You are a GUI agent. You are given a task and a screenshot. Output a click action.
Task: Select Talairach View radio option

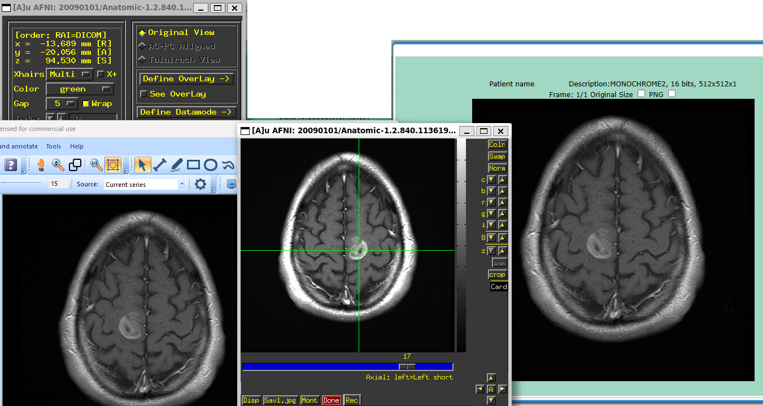[x=179, y=59]
